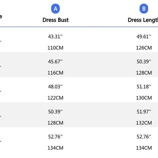Select the Dress Bust column header

coord(55,20)
